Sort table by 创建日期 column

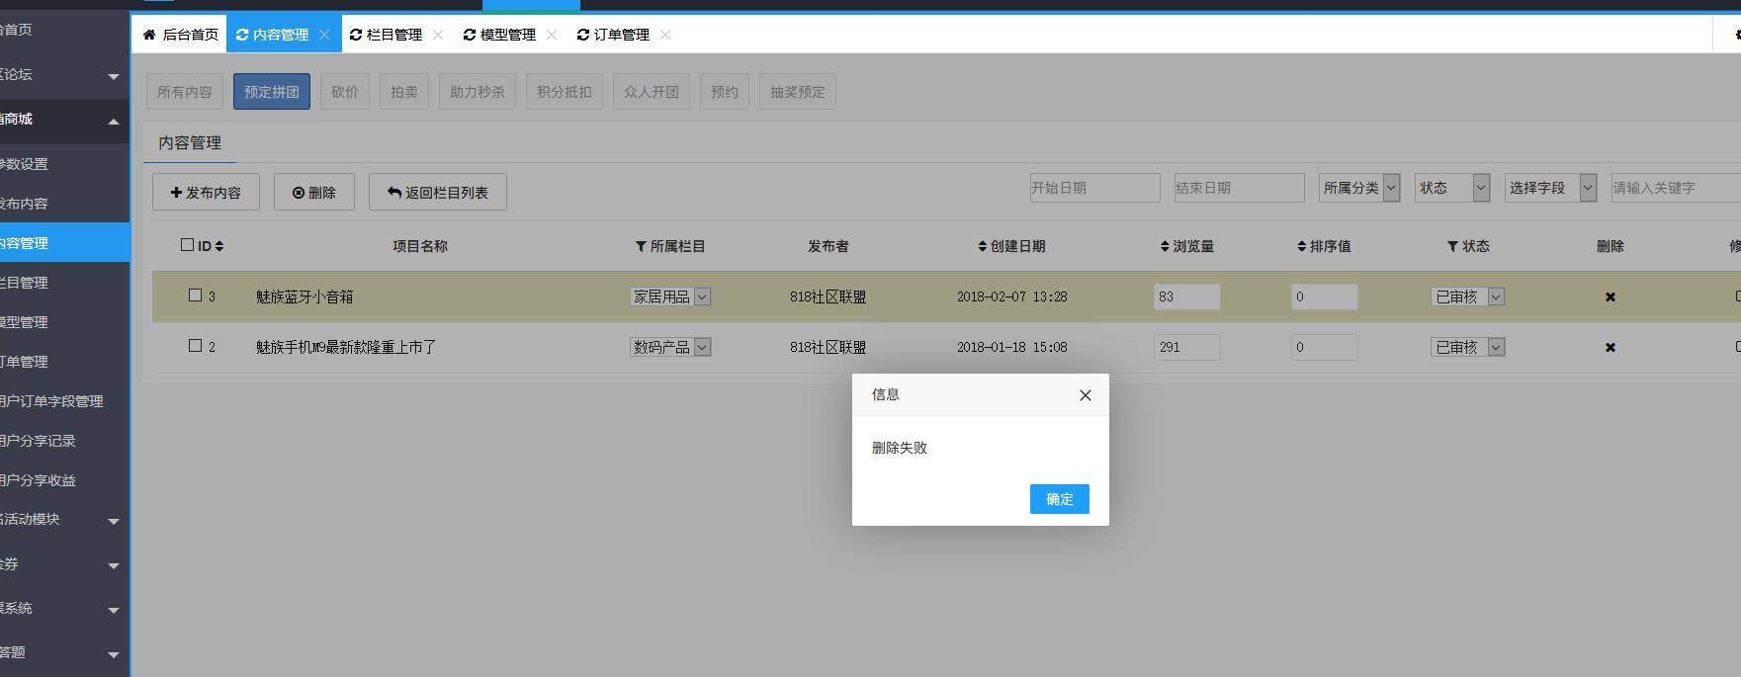pyautogui.click(x=1011, y=246)
